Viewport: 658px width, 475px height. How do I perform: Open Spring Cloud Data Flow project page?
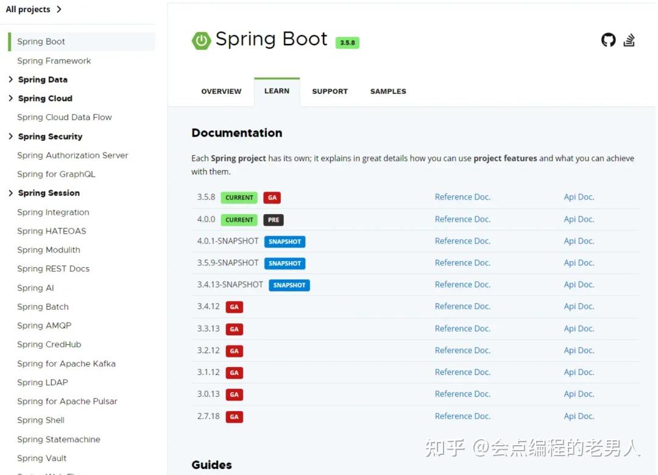click(x=64, y=117)
